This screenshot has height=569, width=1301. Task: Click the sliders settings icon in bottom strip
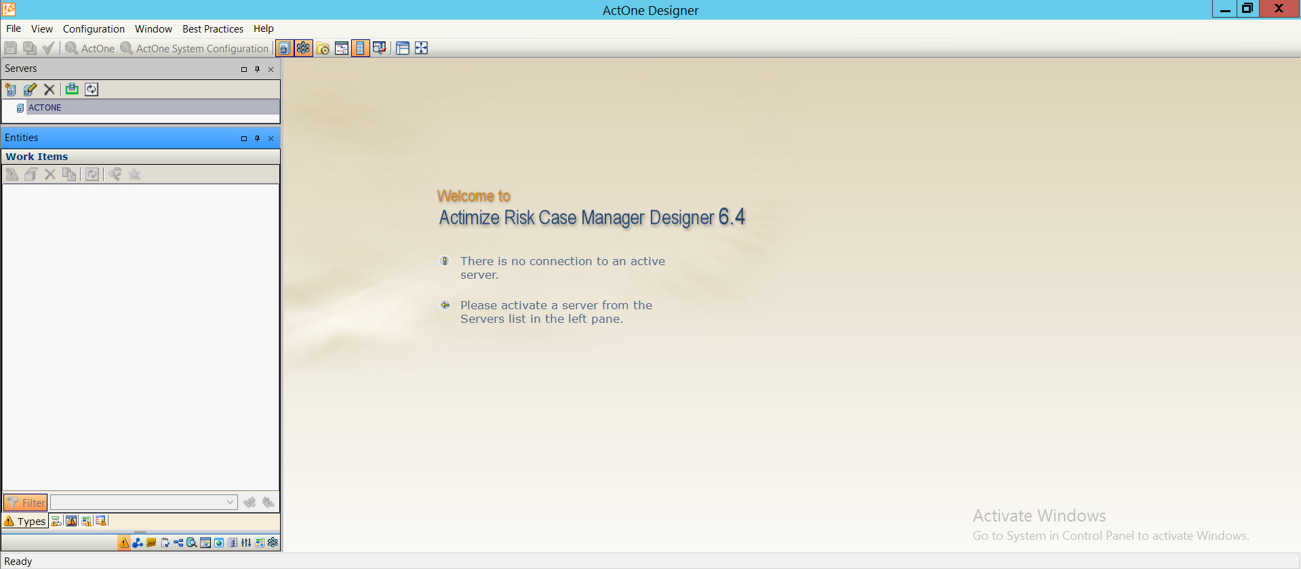click(246, 543)
